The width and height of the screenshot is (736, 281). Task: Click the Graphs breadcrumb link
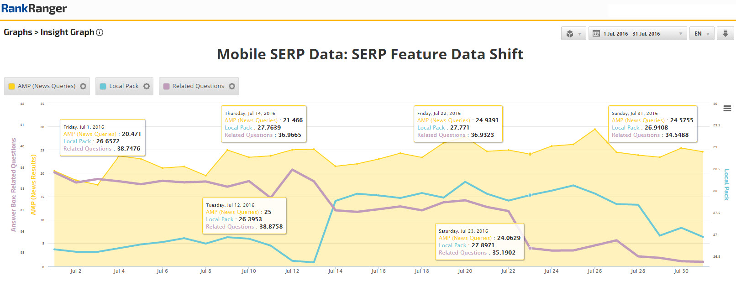[18, 32]
